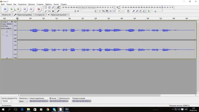199x112 pixels.
Task: Open the Управление menu
Action: 22,4
